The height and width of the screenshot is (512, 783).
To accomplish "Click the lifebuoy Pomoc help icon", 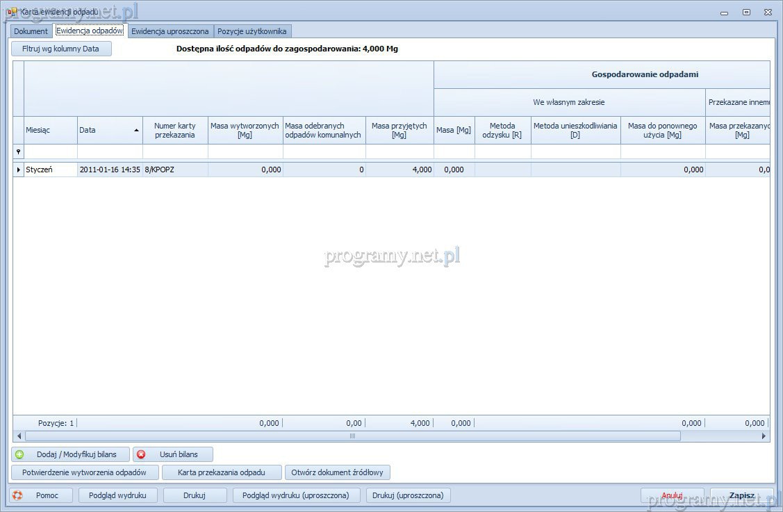I will [18, 495].
